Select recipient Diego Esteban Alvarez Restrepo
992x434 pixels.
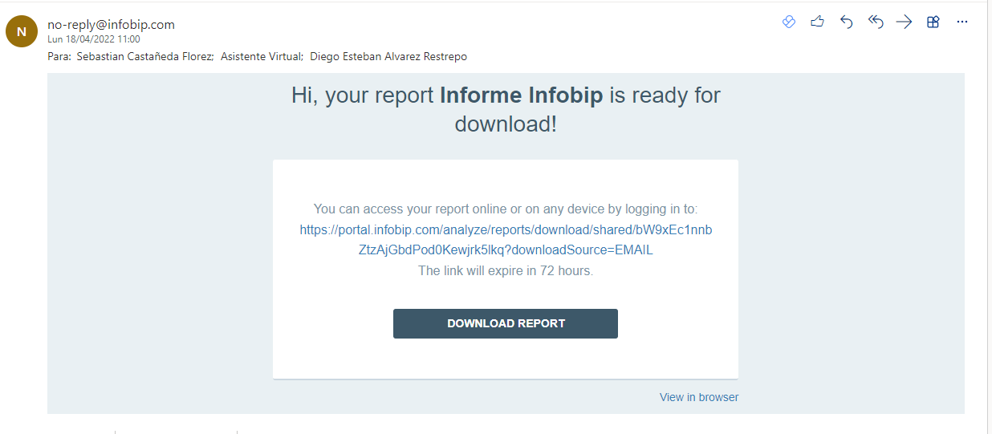(x=388, y=57)
